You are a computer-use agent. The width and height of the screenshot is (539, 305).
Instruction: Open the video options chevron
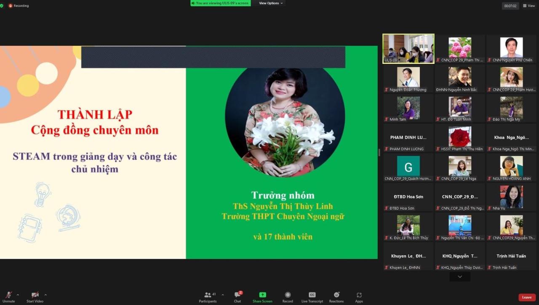click(45, 294)
